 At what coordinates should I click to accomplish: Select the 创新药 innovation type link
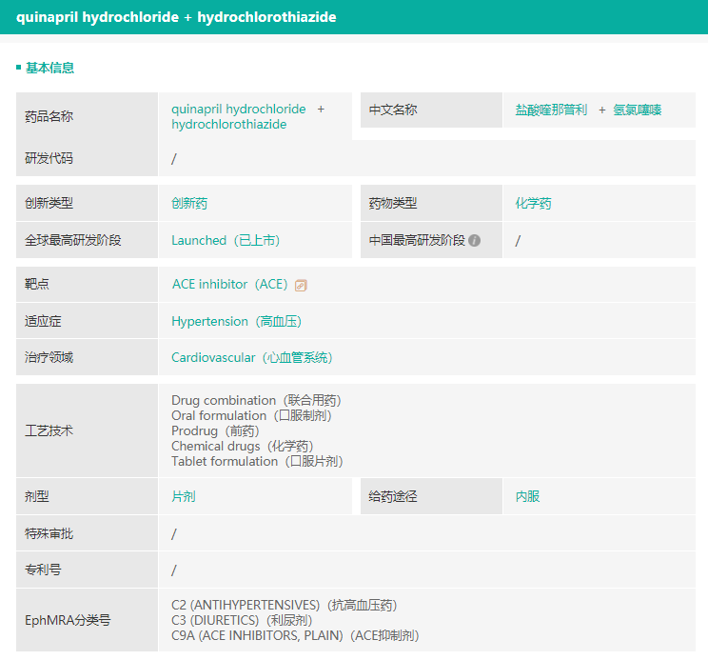click(189, 203)
